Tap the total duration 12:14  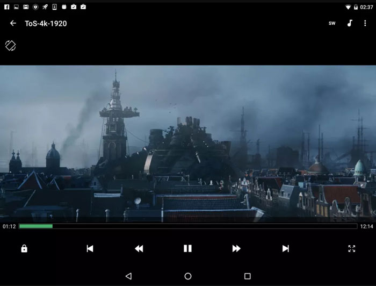(x=367, y=226)
